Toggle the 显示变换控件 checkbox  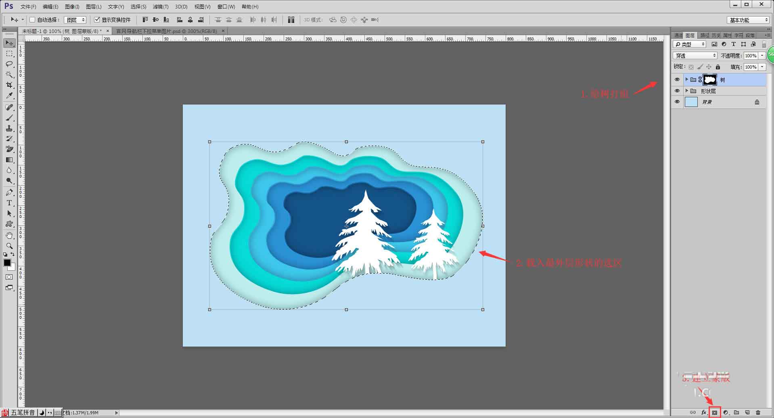pos(97,20)
